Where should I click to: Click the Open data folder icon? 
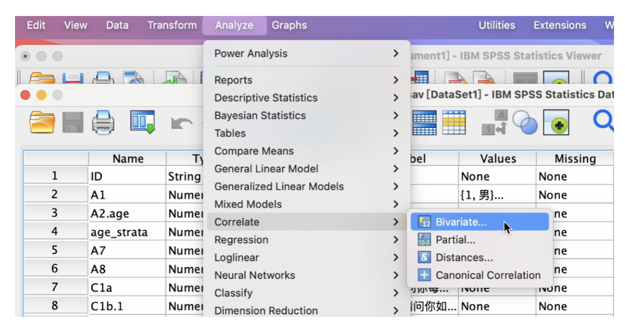tap(42, 122)
